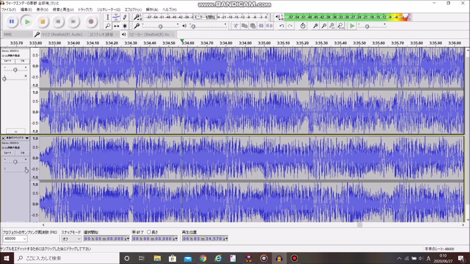Screen dimensions: 470x264
Task: Open the エフェクト menu
Action: [x=133, y=10]
